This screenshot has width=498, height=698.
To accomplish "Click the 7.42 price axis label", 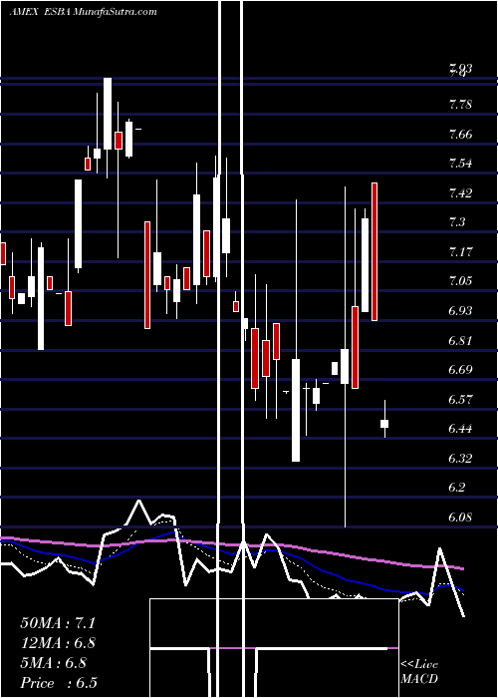I will pyautogui.click(x=460, y=193).
